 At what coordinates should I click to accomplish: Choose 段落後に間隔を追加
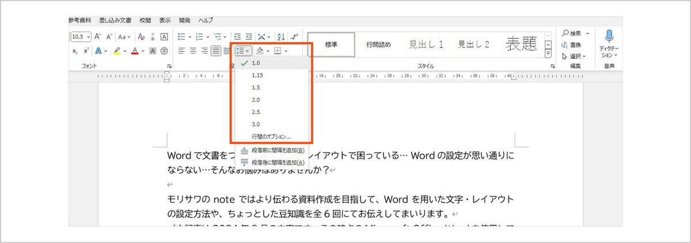coord(272,162)
